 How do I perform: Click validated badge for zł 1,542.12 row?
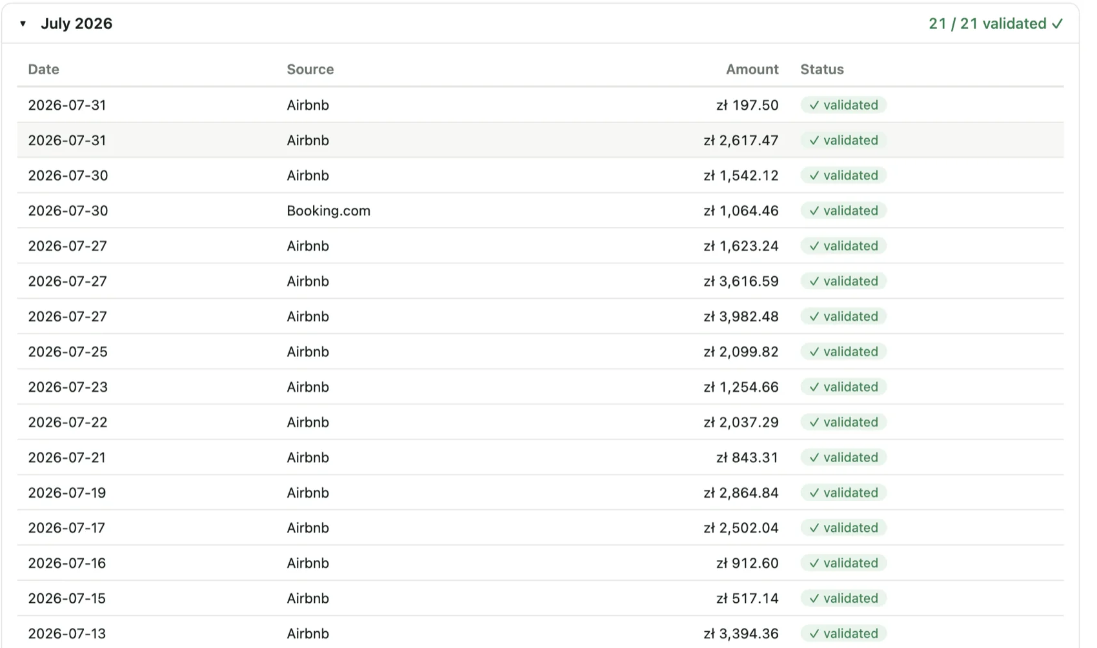[843, 176]
